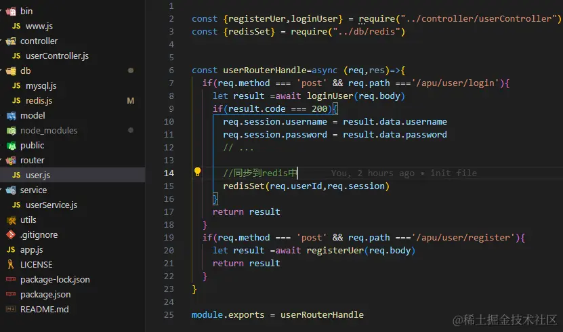Collapse the router folder
563x332 pixels.
pos(32,161)
